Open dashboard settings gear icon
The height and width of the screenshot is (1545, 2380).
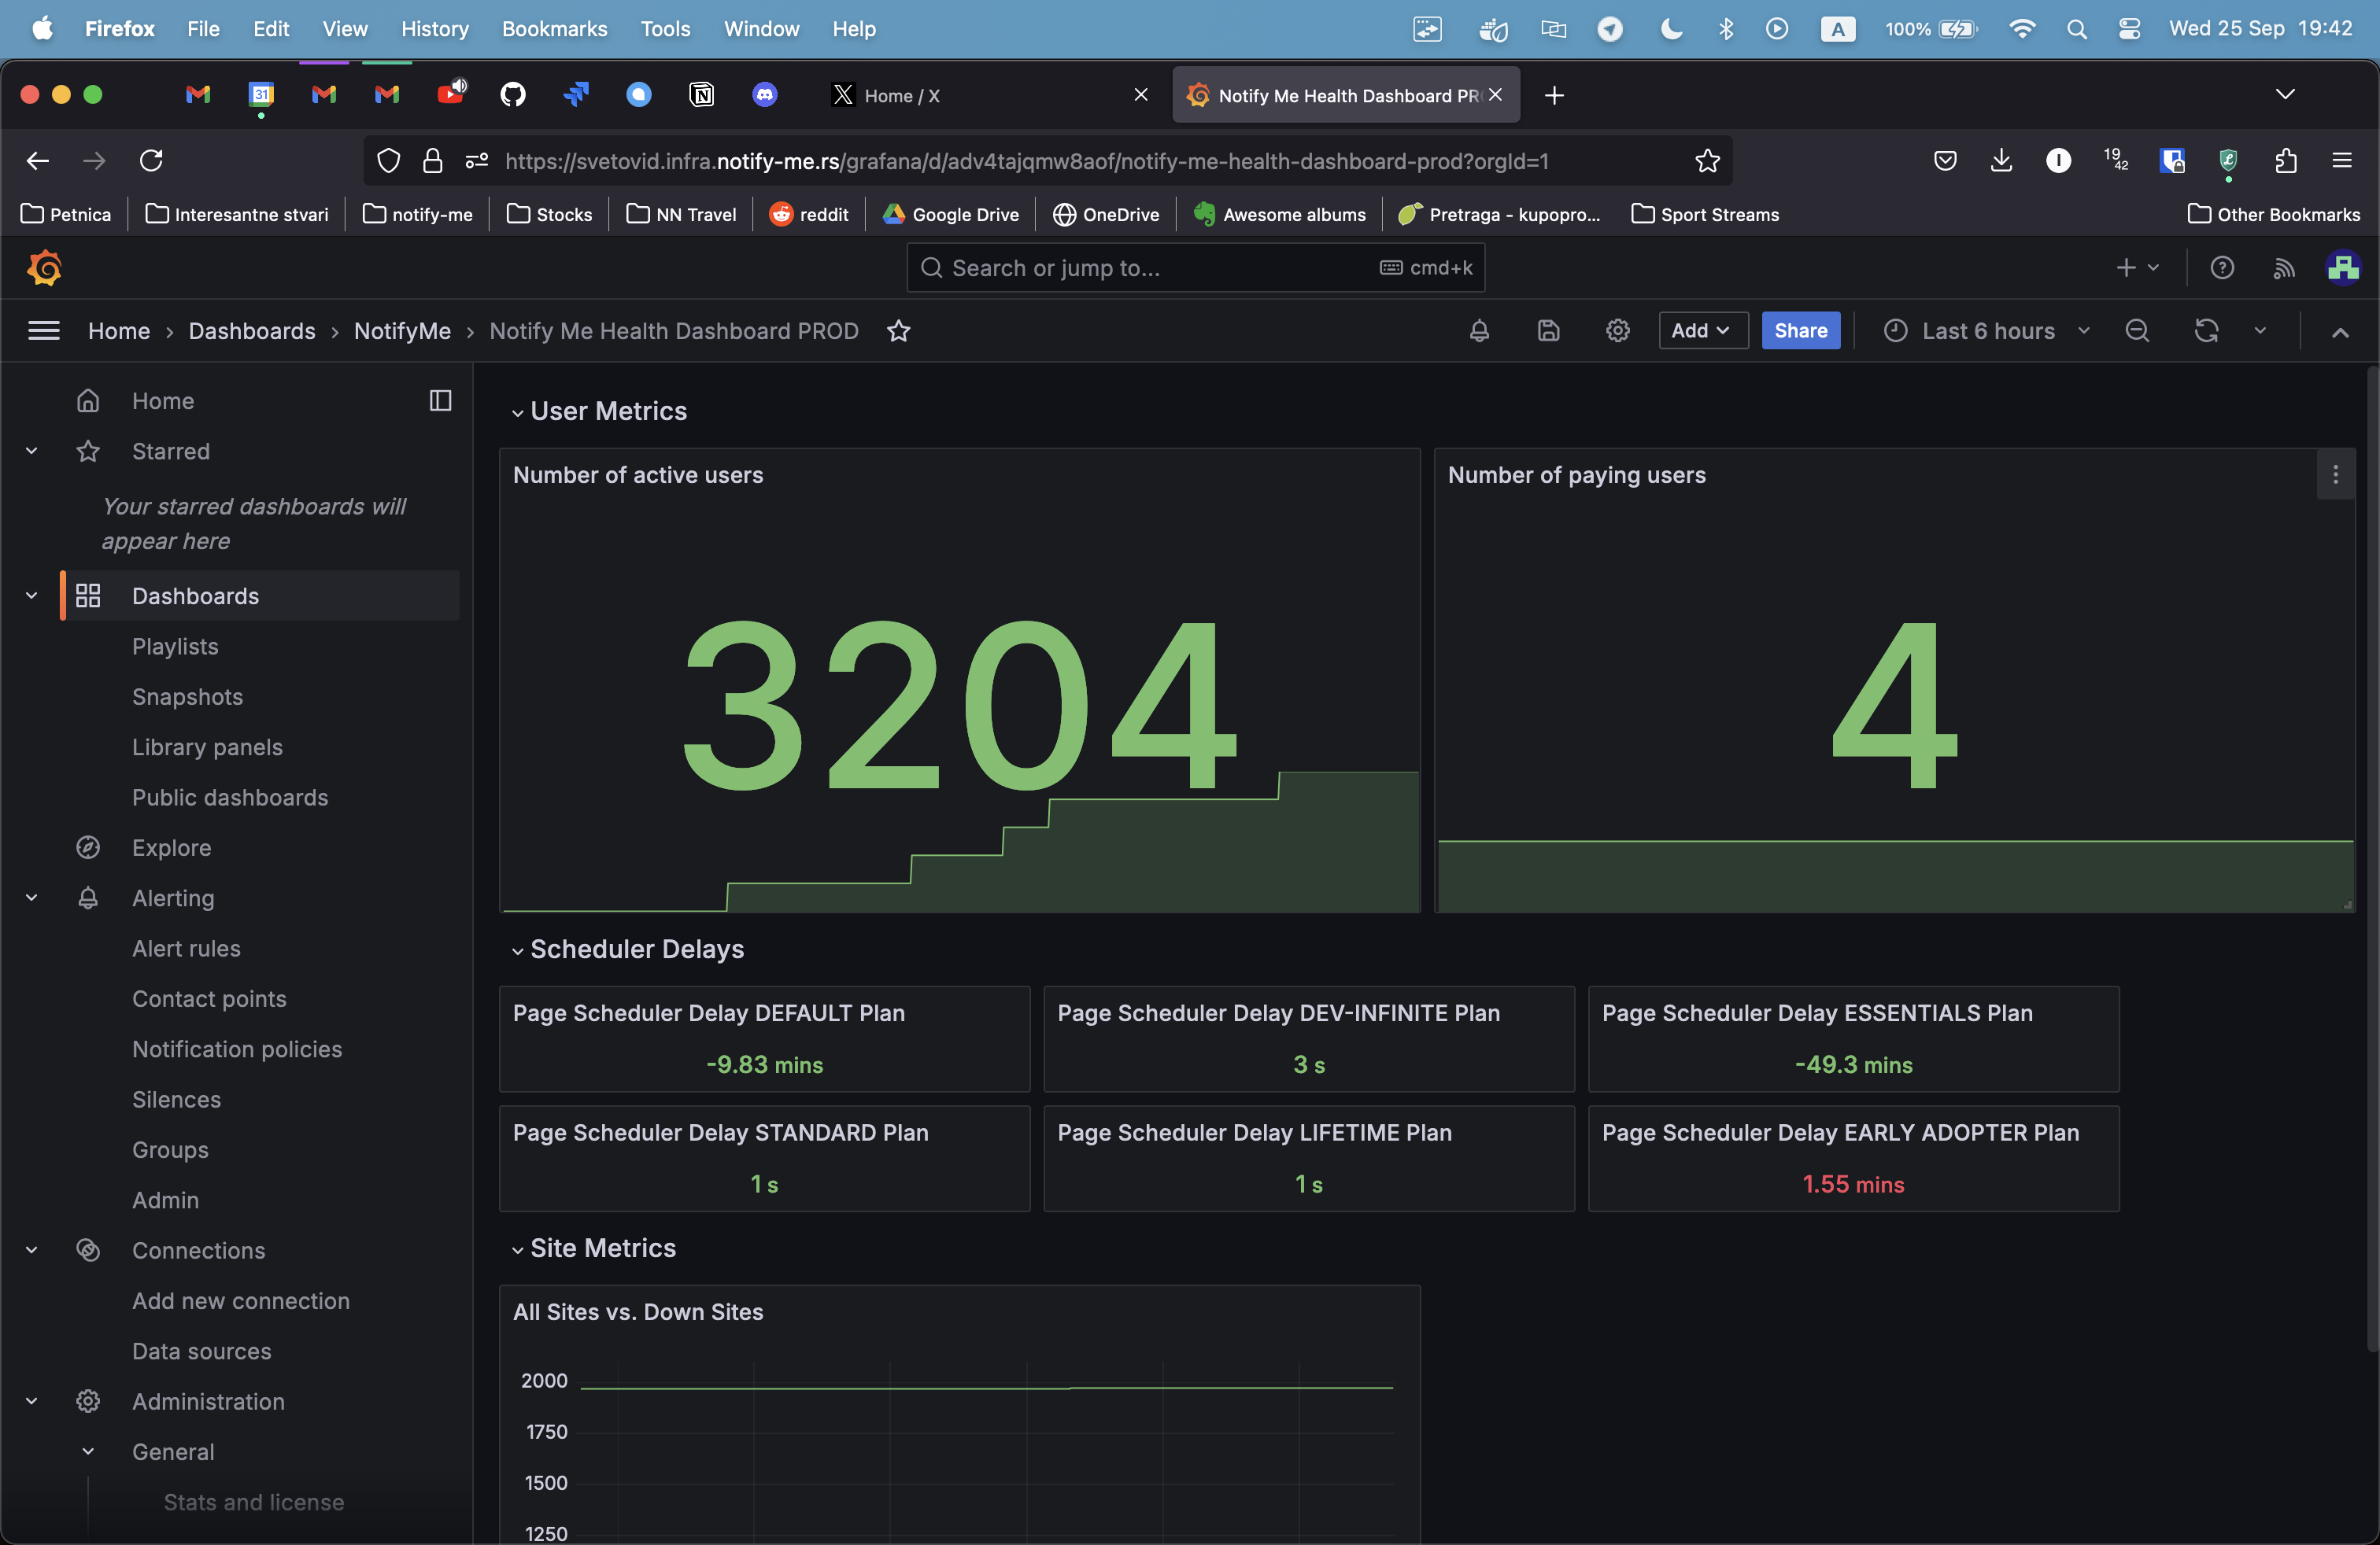1617,330
